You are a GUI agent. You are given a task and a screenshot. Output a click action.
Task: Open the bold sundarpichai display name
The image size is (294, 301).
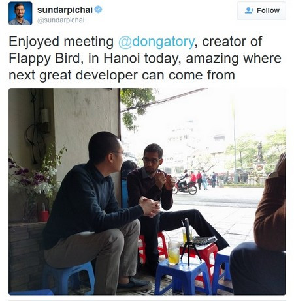click(x=65, y=10)
